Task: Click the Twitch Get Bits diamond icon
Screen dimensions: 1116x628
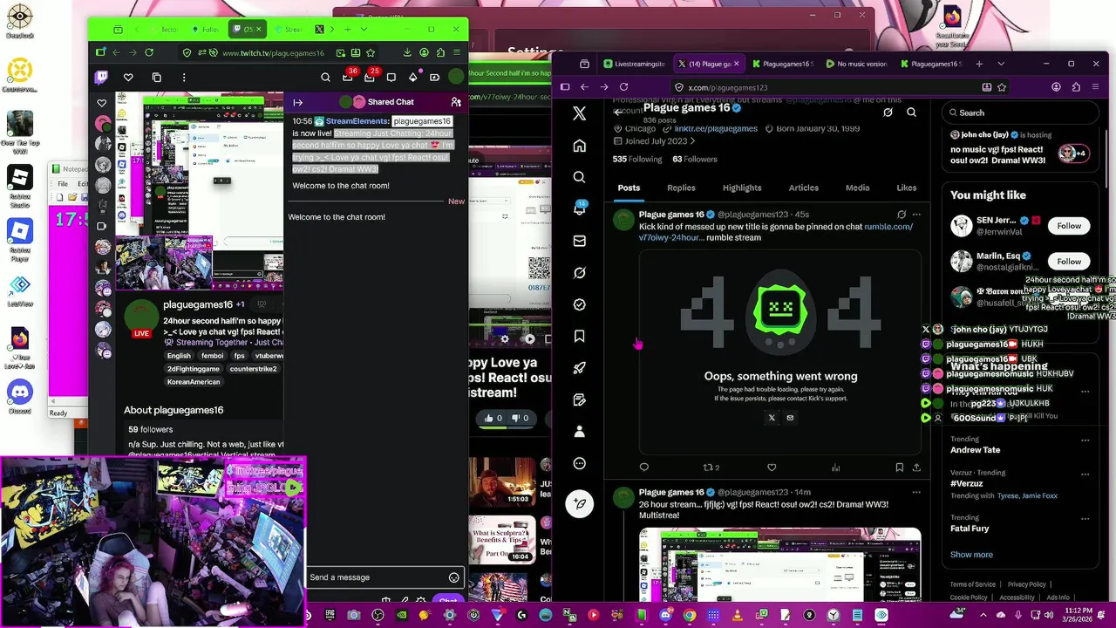Action: coord(413,78)
